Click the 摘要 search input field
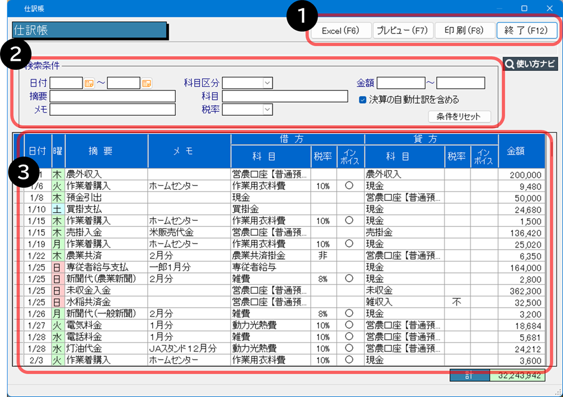This screenshot has height=397, width=563. click(112, 96)
